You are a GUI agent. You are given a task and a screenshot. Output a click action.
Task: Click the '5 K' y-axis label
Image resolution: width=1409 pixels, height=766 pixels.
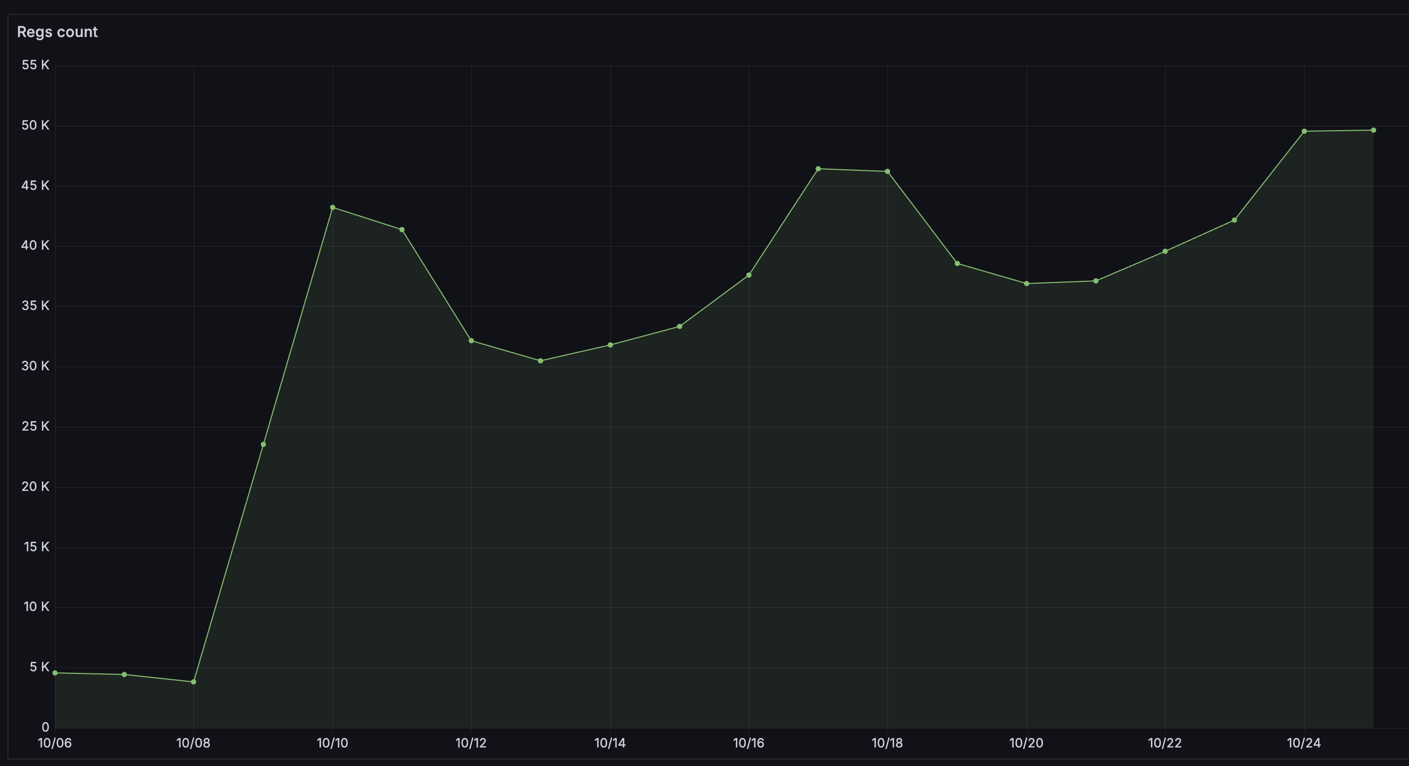pyautogui.click(x=39, y=667)
